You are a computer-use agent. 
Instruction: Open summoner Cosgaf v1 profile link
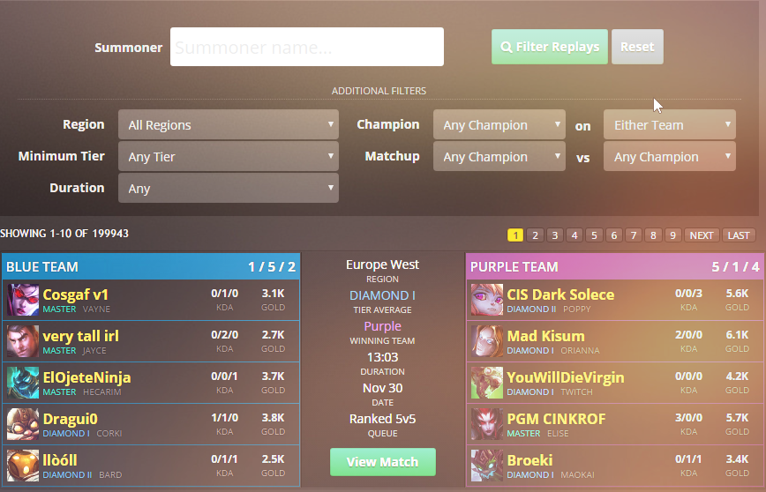coord(75,294)
